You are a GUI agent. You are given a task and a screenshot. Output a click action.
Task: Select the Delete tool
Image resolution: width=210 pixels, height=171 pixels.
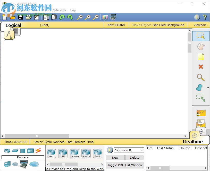point(201,67)
